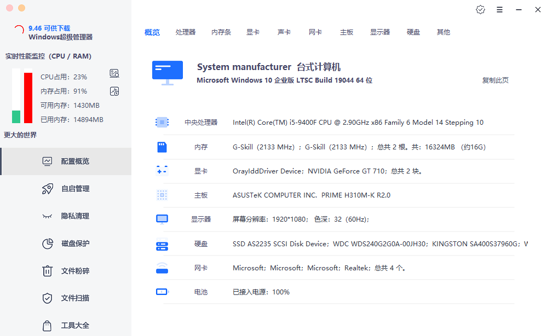Open 工具大全 in sidebar
The width and height of the screenshot is (547, 336).
pos(66,326)
